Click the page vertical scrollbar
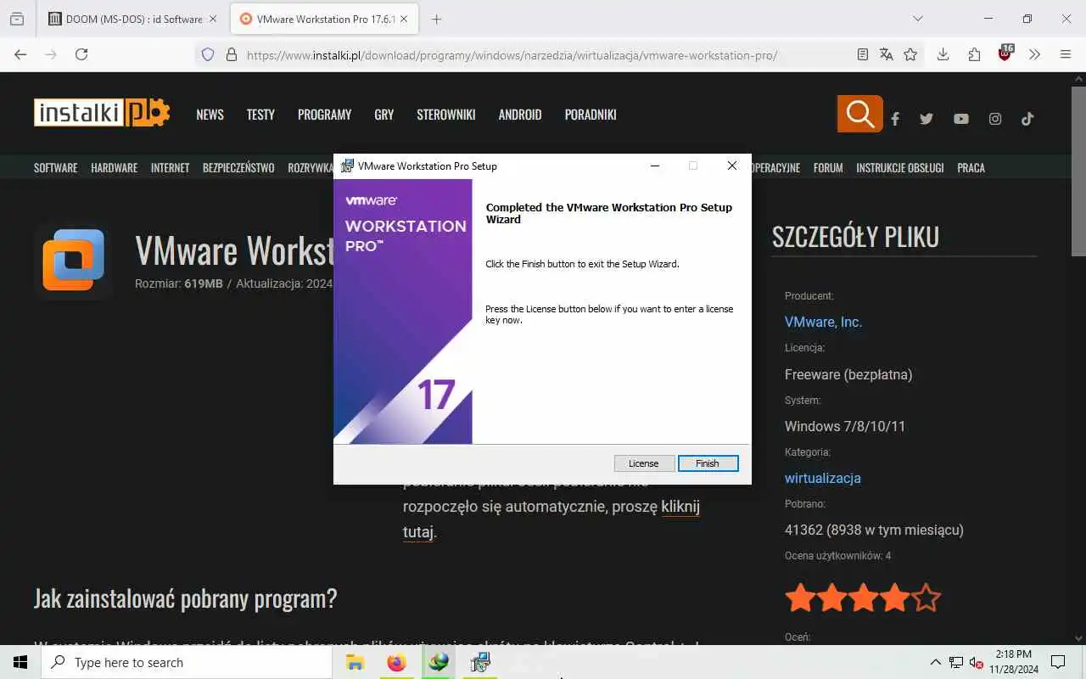The height and width of the screenshot is (679, 1086). click(1078, 170)
